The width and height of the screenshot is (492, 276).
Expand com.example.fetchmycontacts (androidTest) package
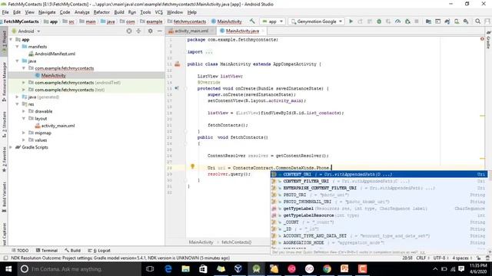[24, 83]
